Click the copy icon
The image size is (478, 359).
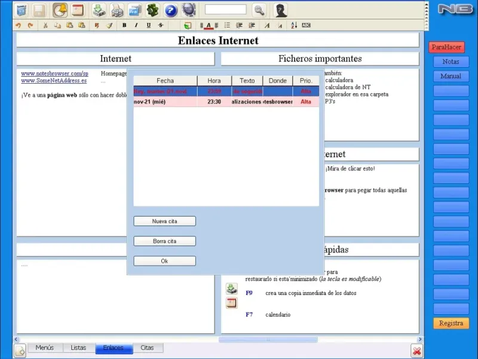tap(57, 25)
